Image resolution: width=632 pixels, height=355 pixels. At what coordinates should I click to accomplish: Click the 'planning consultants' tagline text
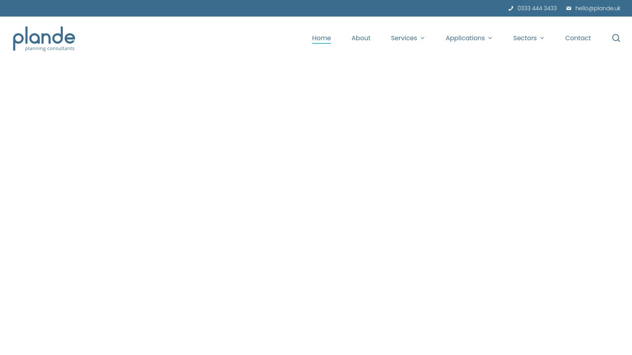(50, 49)
